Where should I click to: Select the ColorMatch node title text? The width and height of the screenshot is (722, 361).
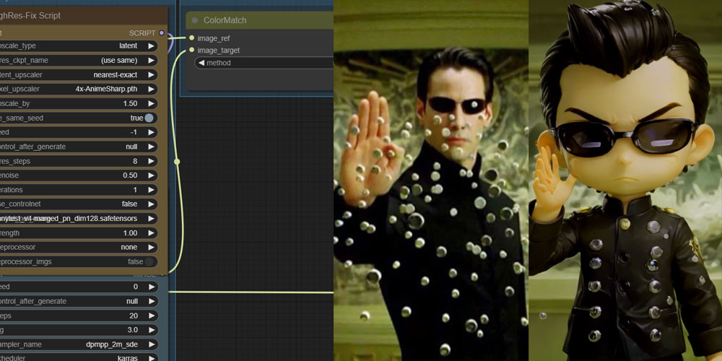click(225, 20)
